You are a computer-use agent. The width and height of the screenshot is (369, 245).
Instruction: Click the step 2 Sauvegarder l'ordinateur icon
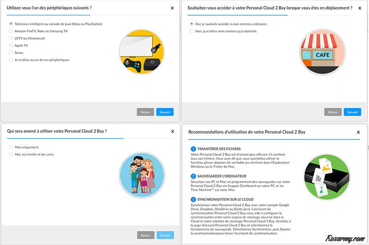(x=194, y=176)
